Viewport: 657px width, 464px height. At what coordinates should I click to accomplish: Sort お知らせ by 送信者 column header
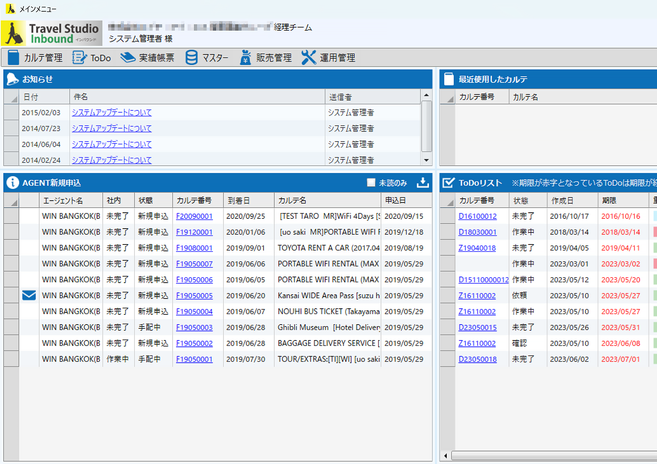[x=373, y=97]
